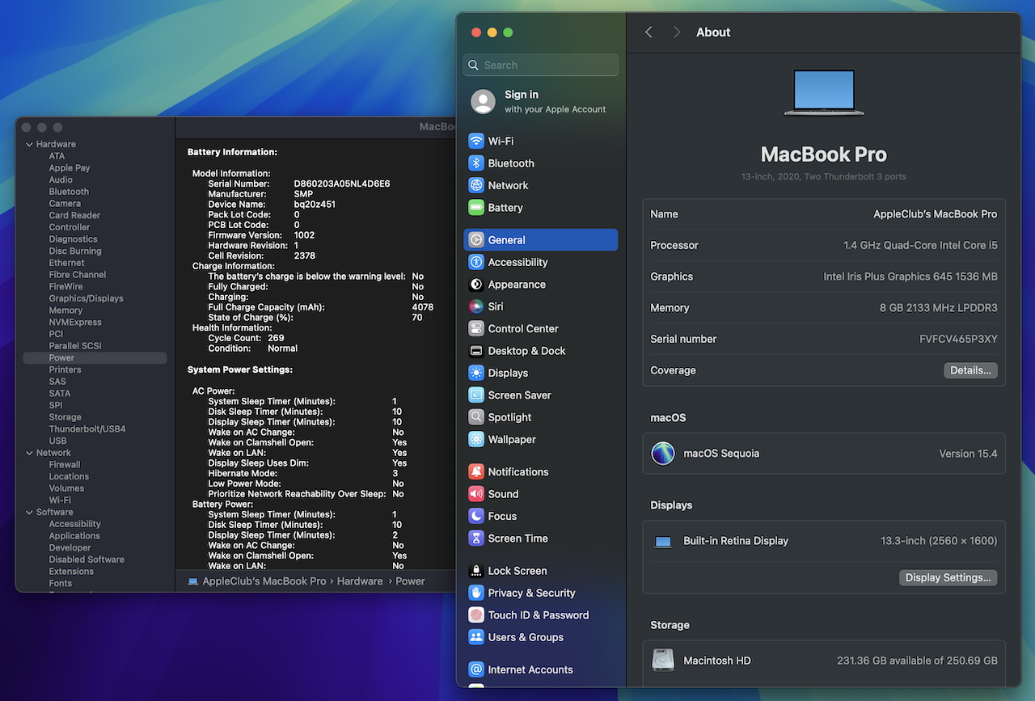Open coverage Details button
This screenshot has width=1035, height=701.
click(x=970, y=370)
